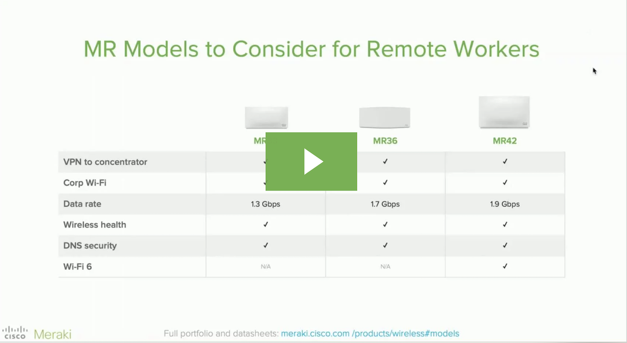Click the Wi-Fi 6 checkmark under MR42
The height and width of the screenshot is (343, 627).
click(505, 266)
